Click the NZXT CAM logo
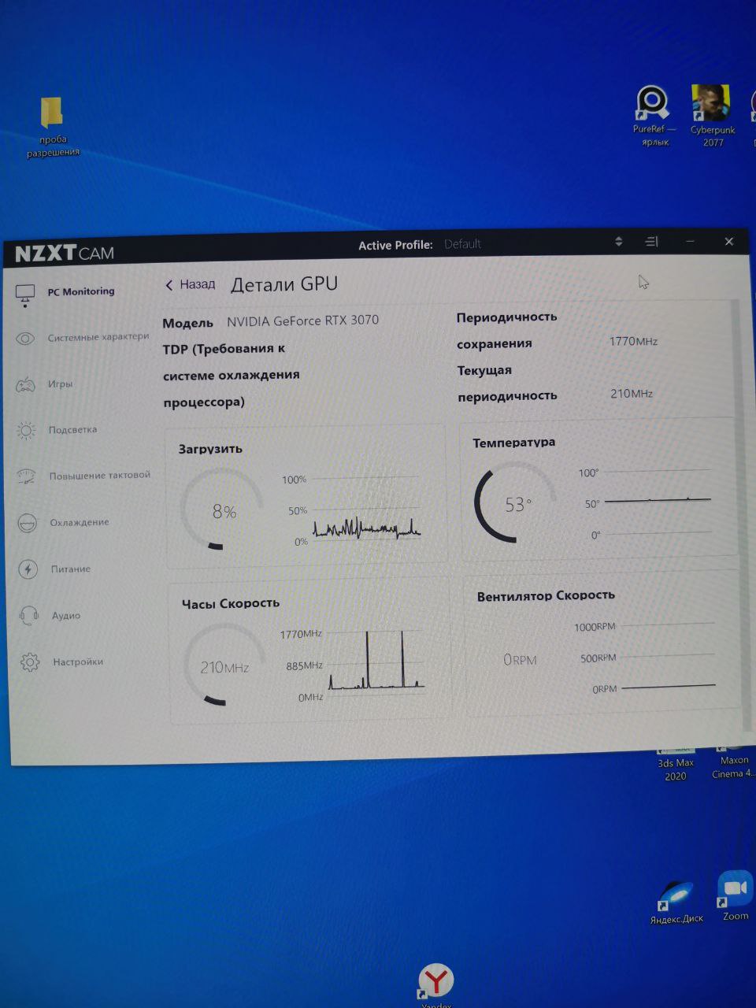 65,253
